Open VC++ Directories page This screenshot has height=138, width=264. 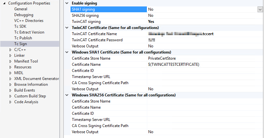click(29, 21)
